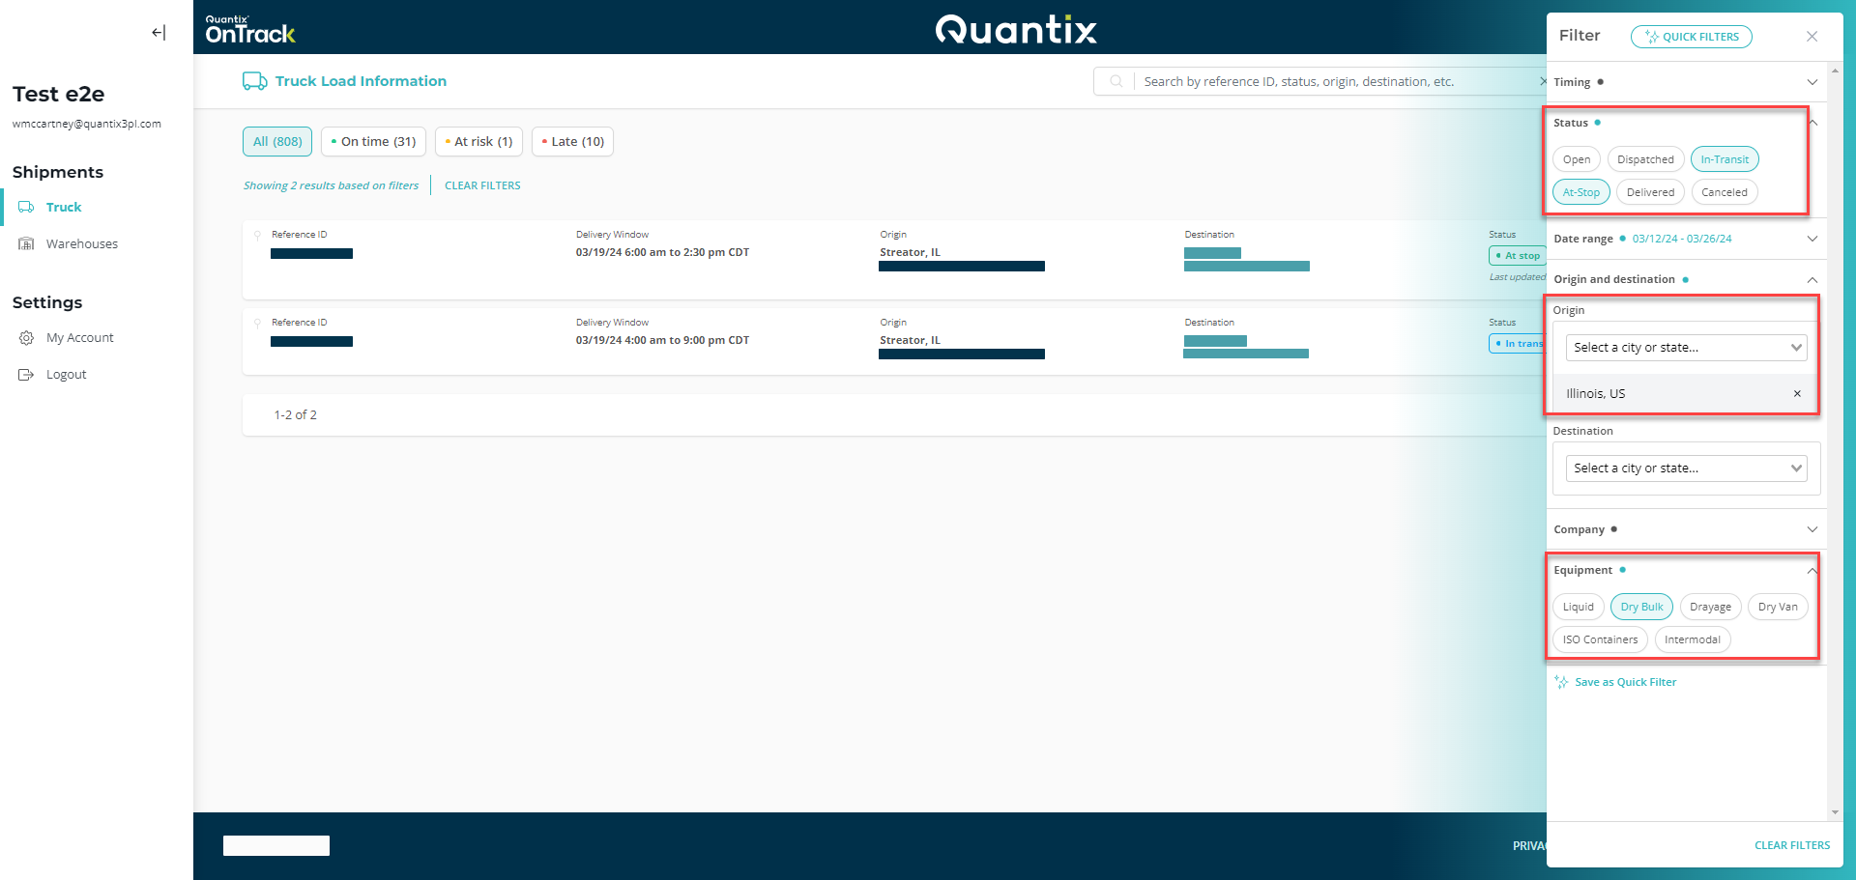Screen dimensions: 1856x880
Task: Open the Quick Filters button
Action: (1691, 37)
